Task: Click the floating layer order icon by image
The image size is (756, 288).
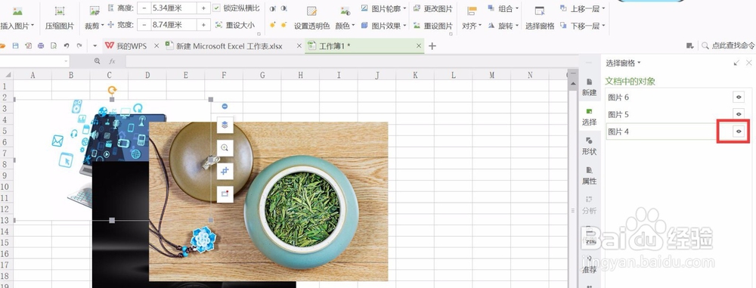Action: (x=225, y=125)
